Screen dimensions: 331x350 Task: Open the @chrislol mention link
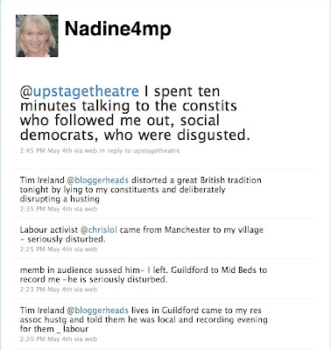coord(99,230)
